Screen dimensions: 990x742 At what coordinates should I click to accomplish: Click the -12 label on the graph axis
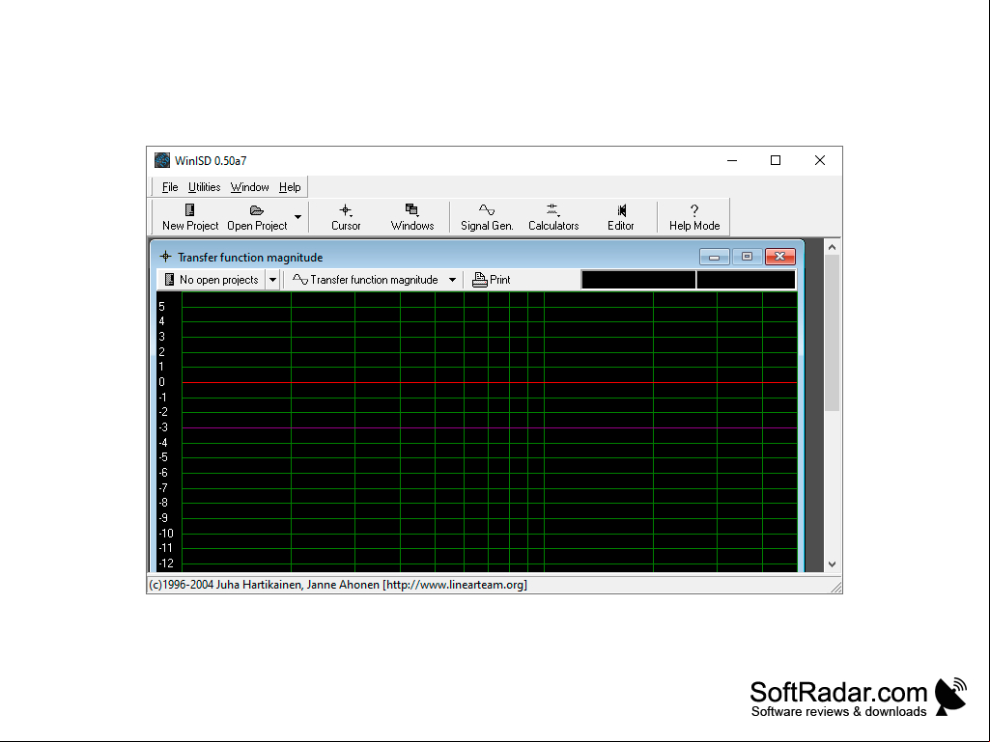(166, 563)
